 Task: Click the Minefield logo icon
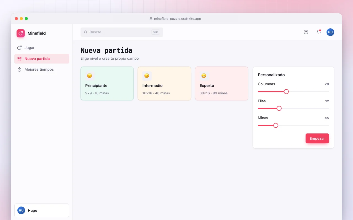(x=21, y=33)
